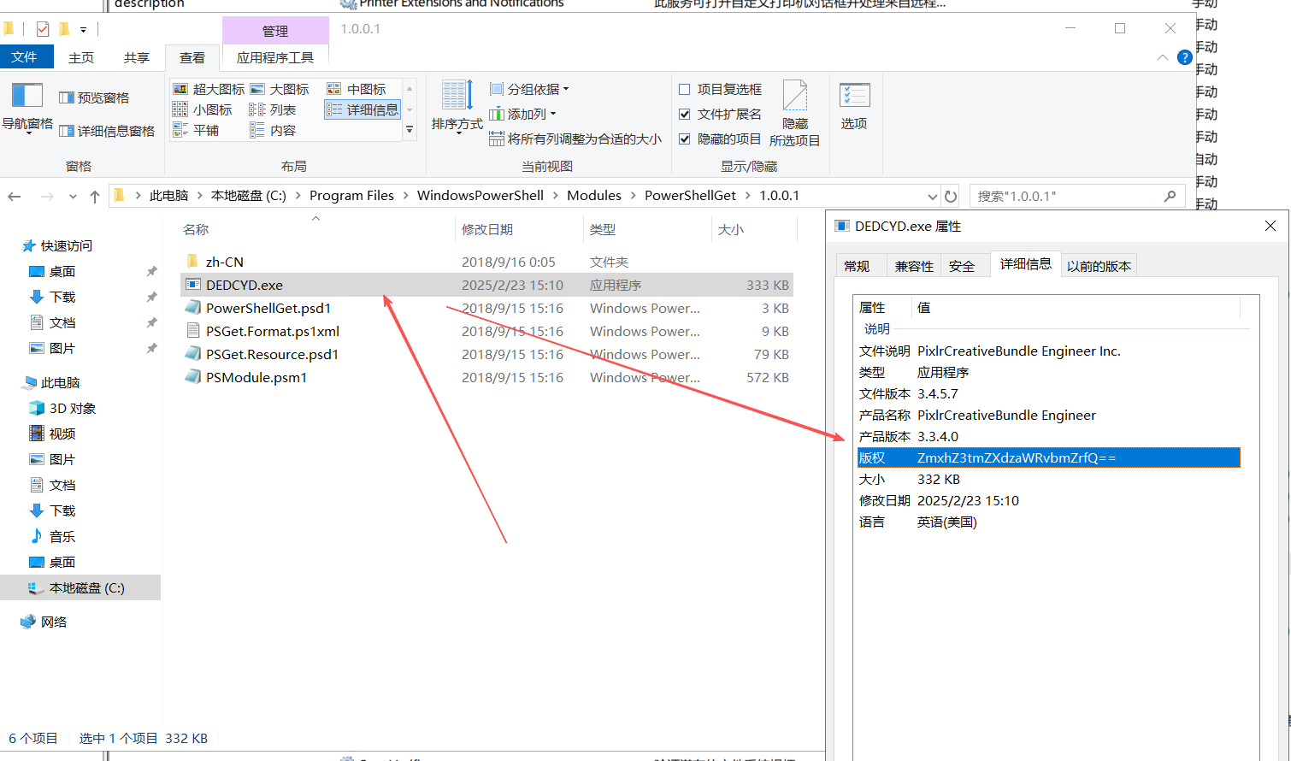
Task: Select medium icons (中图标) layout
Action: point(357,89)
